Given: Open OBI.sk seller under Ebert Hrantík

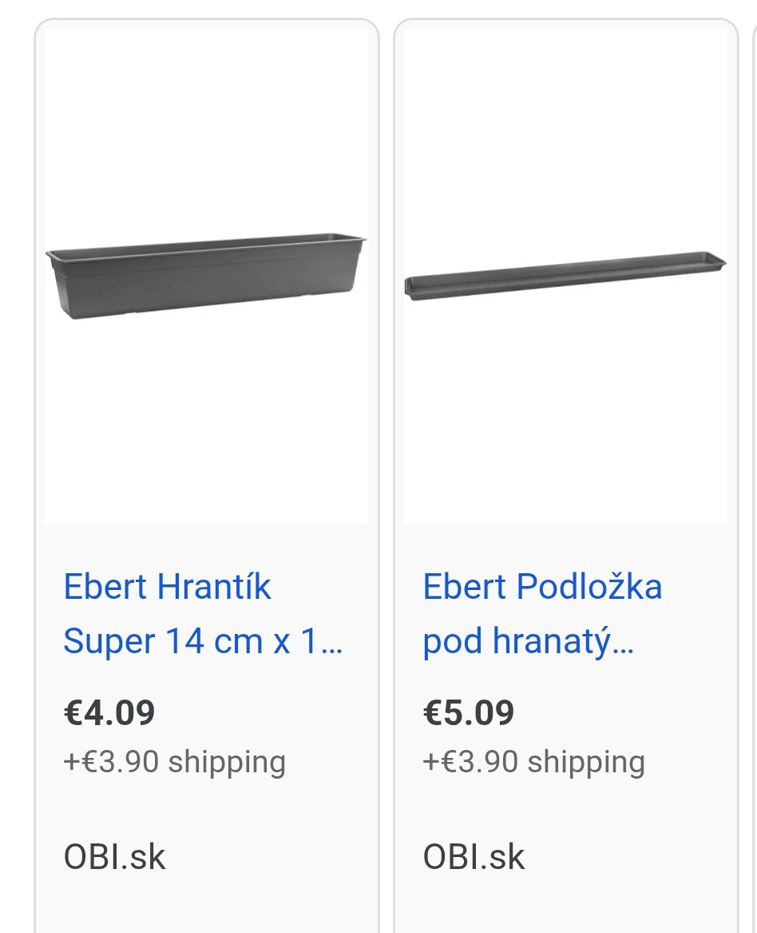Looking at the screenshot, I should point(115,857).
